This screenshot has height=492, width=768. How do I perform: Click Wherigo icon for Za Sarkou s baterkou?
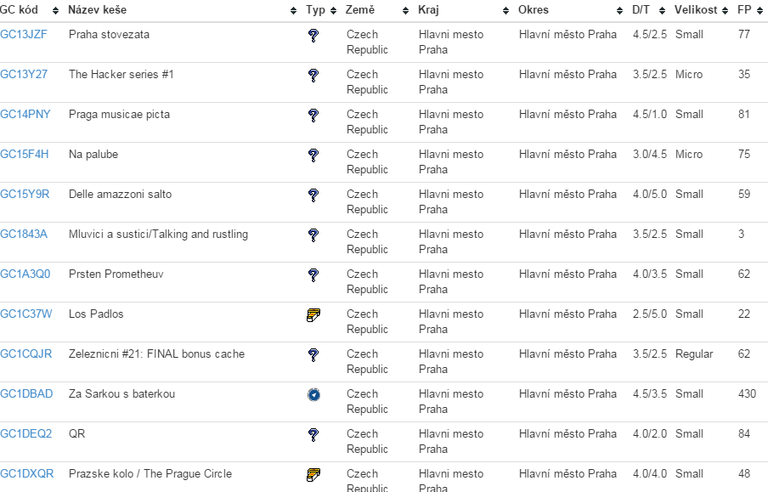pos(314,394)
